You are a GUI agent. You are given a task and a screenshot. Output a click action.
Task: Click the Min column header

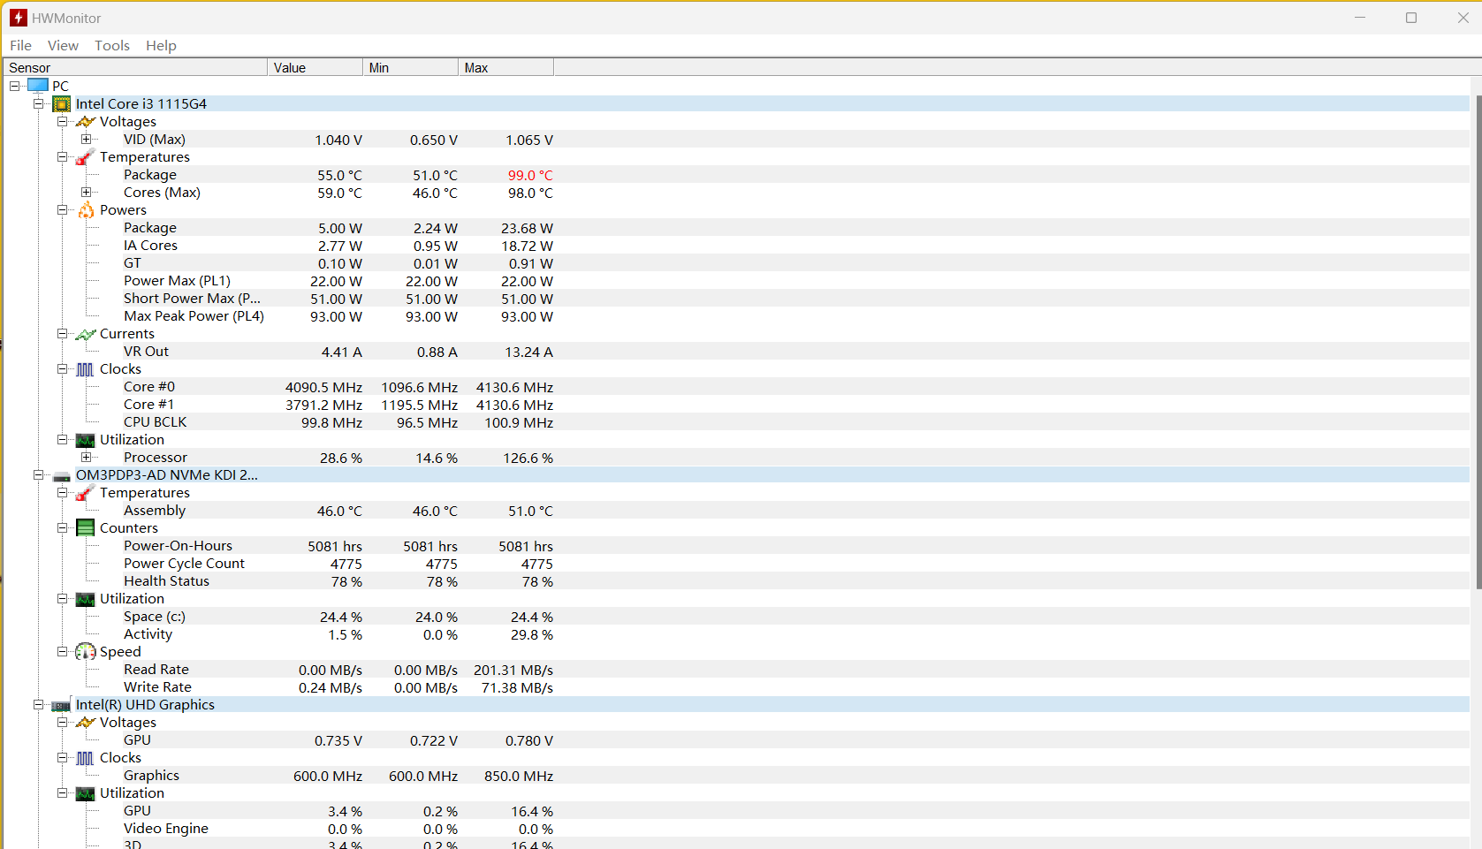(411, 68)
